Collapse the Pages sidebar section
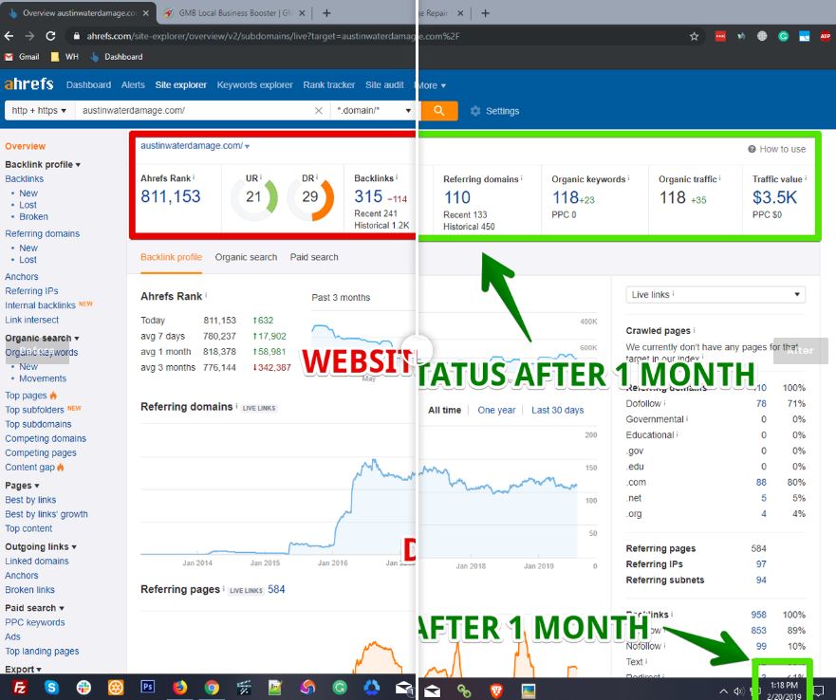 22,485
